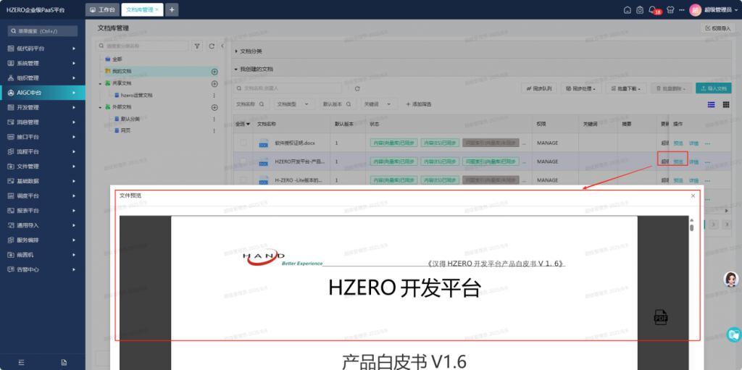Switch to grid view layout icon
This screenshot has width=742, height=370.
click(x=726, y=104)
